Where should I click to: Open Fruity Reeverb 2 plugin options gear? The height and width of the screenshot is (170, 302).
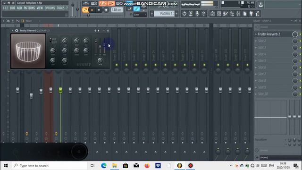[x=17, y=31]
